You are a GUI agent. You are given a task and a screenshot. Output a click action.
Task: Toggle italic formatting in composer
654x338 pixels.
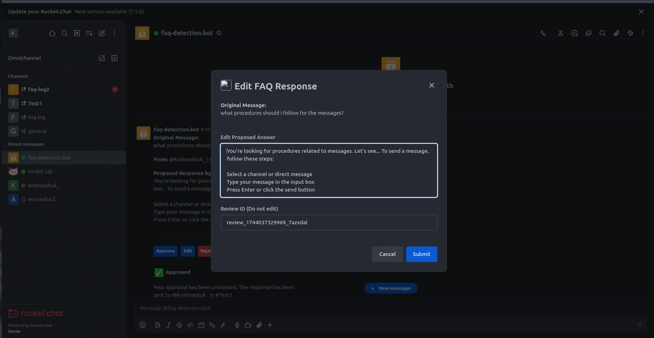coord(169,325)
